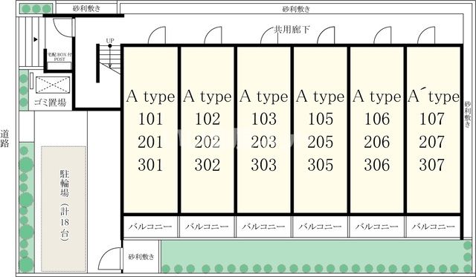Pick room number 103

(264, 119)
